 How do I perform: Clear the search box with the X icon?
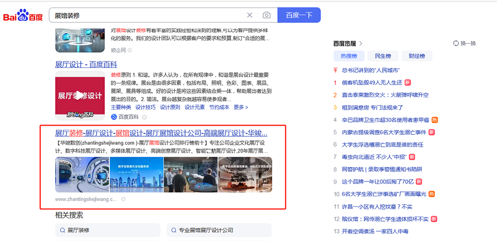249,15
